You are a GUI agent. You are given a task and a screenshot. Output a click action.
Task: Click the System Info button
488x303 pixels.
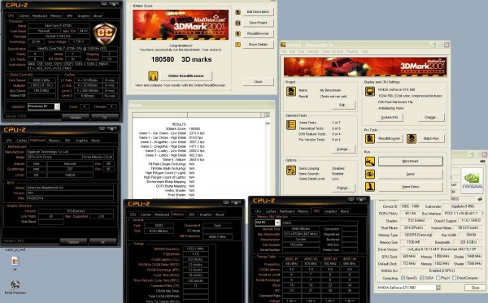[x=390, y=118]
